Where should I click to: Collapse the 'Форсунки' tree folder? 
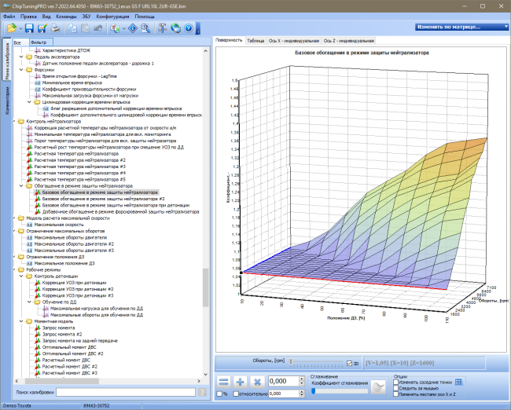click(21, 70)
